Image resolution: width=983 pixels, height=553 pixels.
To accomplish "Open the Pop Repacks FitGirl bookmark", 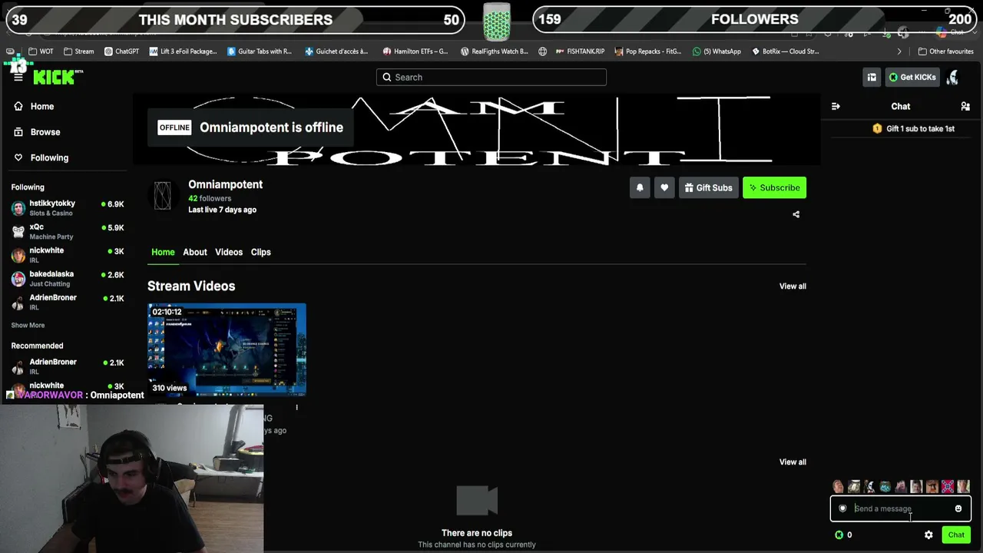I will (x=648, y=51).
